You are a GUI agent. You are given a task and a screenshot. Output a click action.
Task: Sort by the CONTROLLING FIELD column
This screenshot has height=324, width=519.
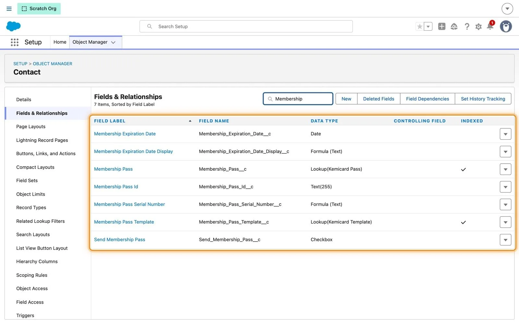tap(420, 121)
